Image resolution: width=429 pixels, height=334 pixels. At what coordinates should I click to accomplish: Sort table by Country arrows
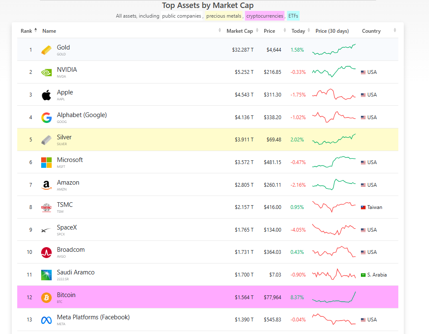point(395,30)
